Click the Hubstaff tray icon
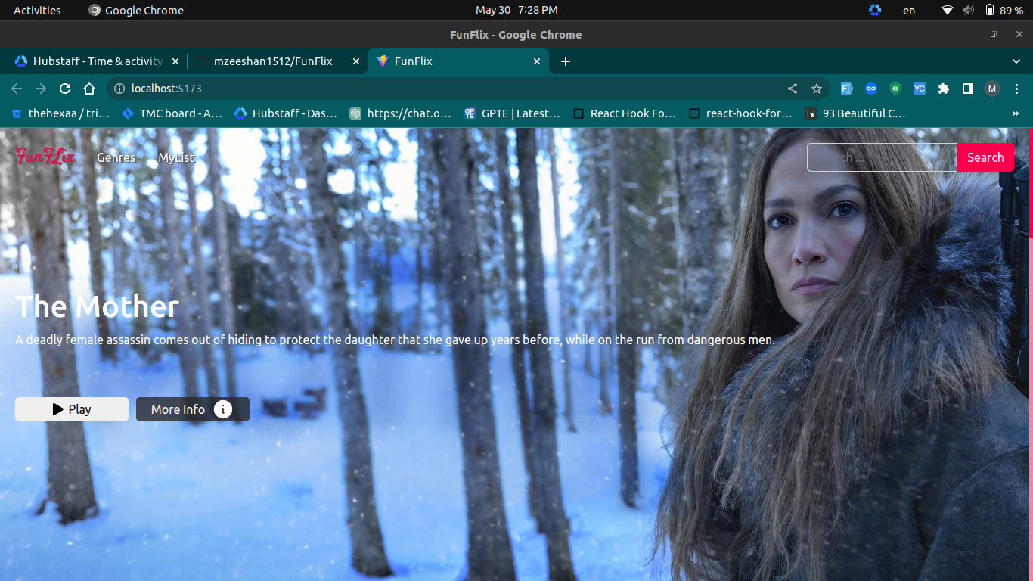 point(875,10)
